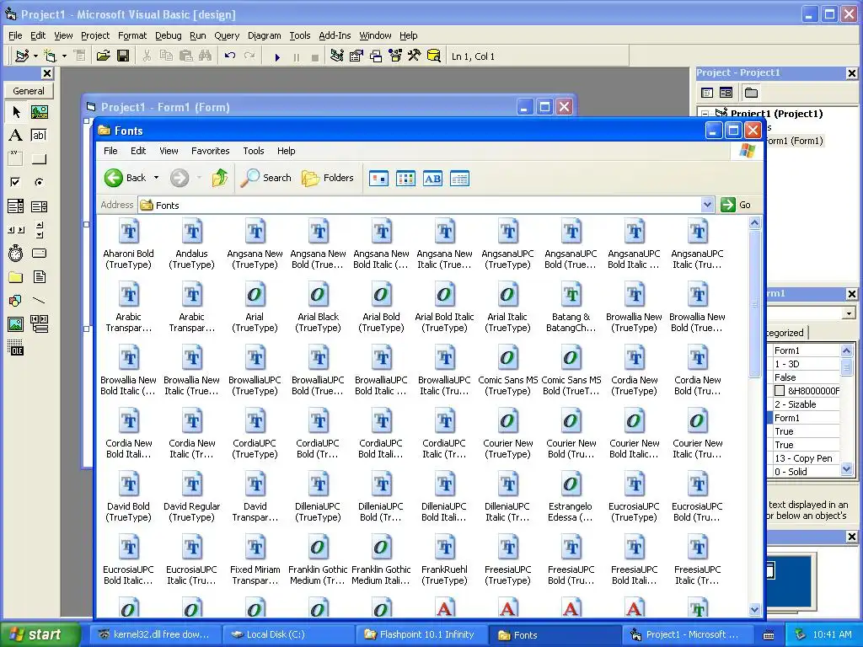Screen dimensions: 863x647
Task: Toggle the Folders pane in Fonts window
Action: click(328, 178)
